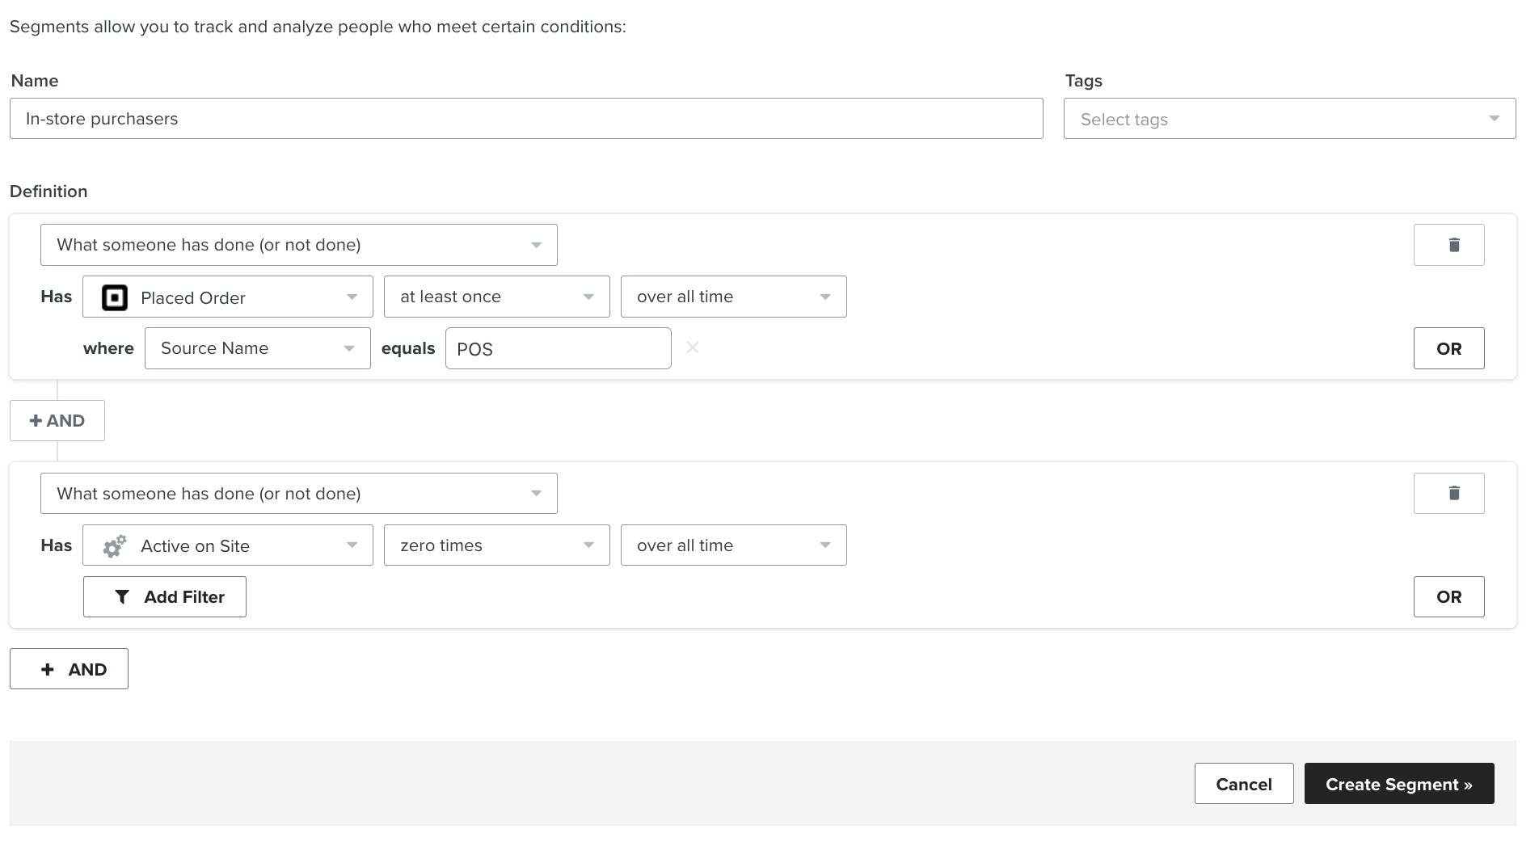Open condition type dropdown above Active on Site
The image size is (1539, 863).
tap(299, 493)
